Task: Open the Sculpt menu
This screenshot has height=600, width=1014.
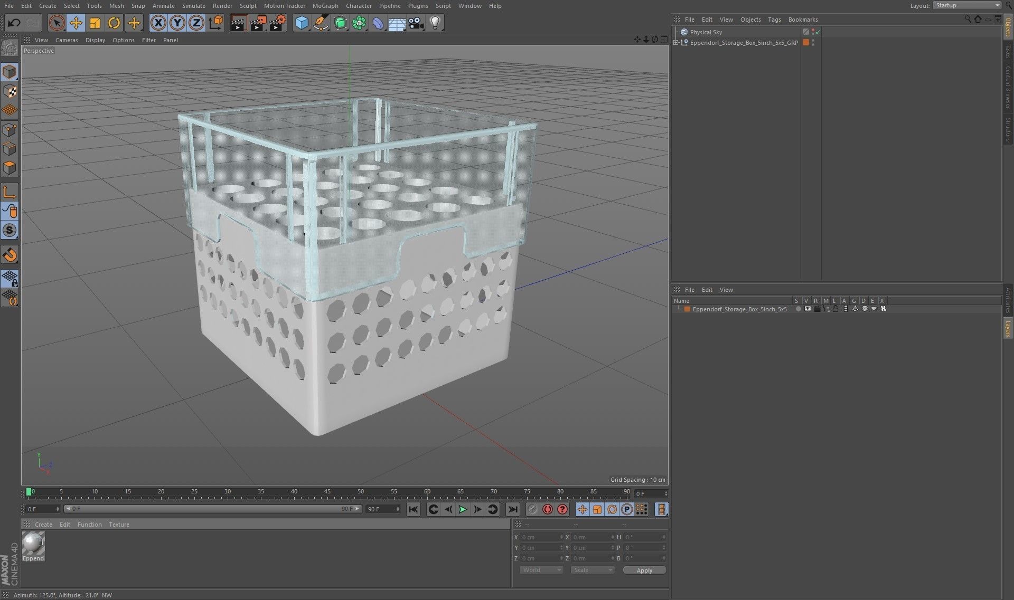Action: [248, 6]
